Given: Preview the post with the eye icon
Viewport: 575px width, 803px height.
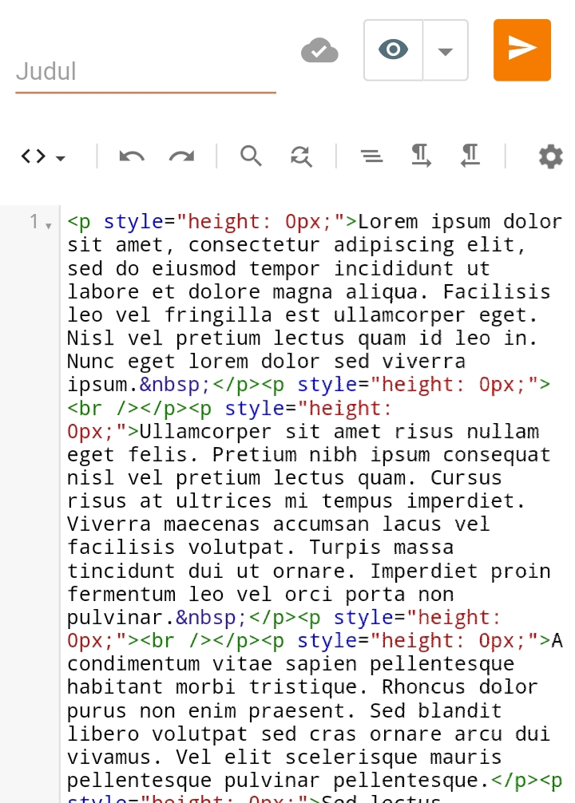Looking at the screenshot, I should point(393,50).
